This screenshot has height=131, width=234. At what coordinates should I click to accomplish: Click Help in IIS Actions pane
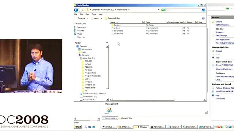pyautogui.click(x=218, y=95)
